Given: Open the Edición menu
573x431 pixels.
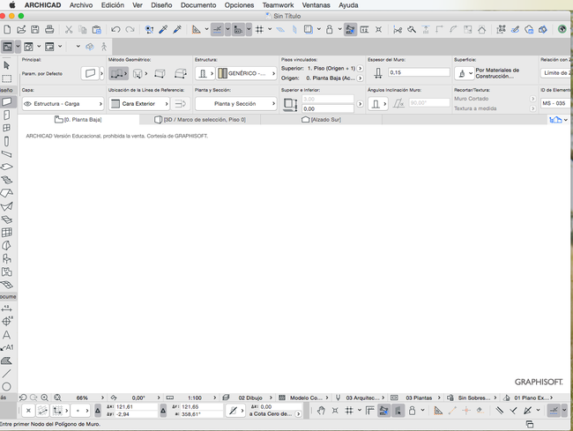Looking at the screenshot, I should [x=113, y=5].
